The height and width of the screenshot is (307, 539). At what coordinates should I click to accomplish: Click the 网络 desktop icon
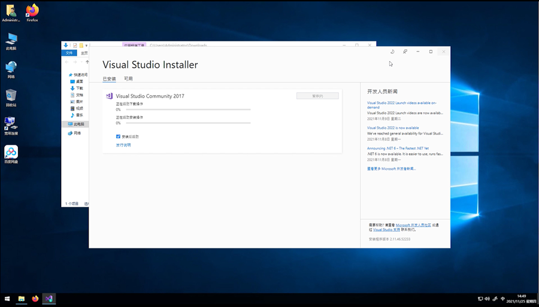11,69
